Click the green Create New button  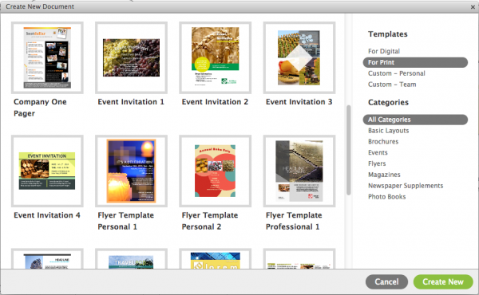pyautogui.click(x=443, y=281)
